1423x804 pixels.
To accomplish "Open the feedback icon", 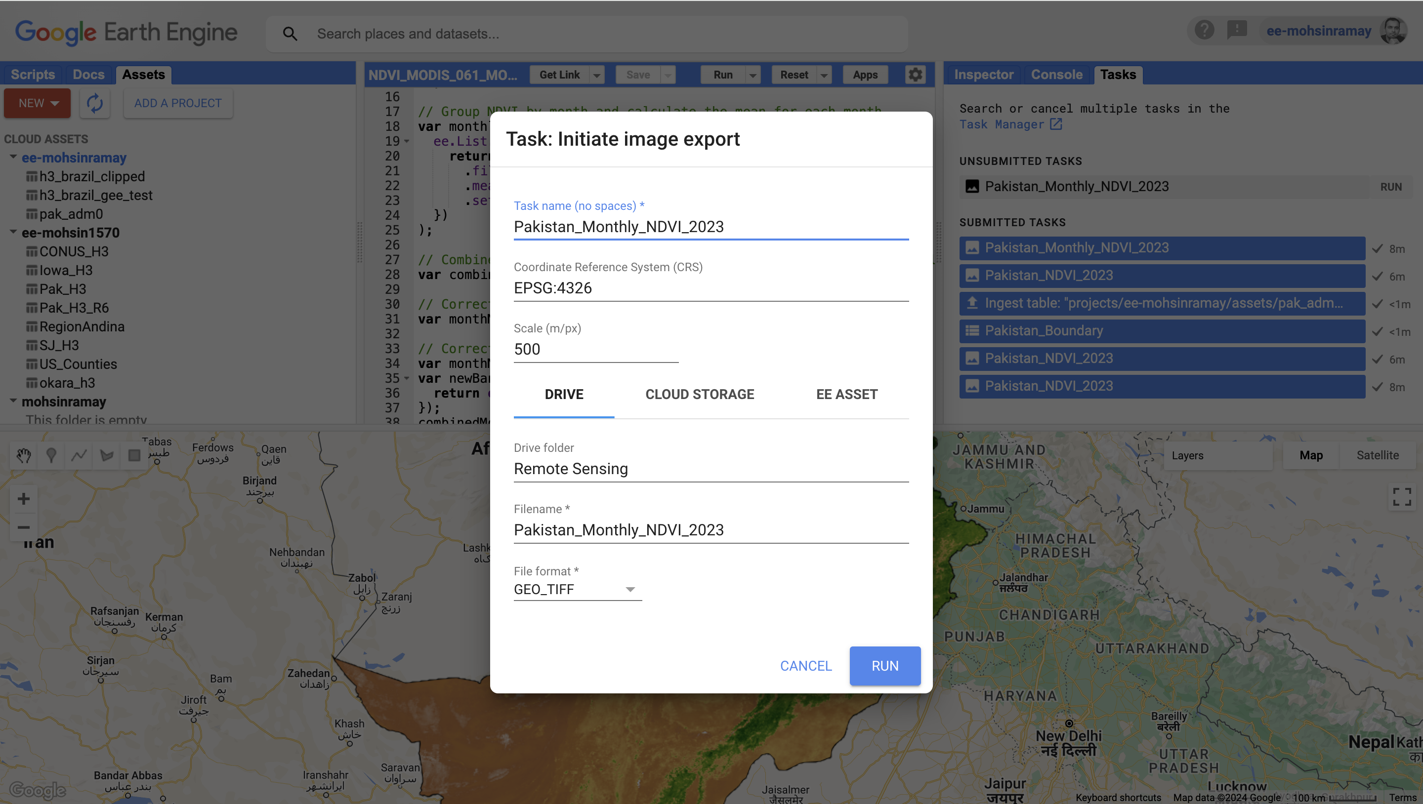I will tap(1237, 30).
